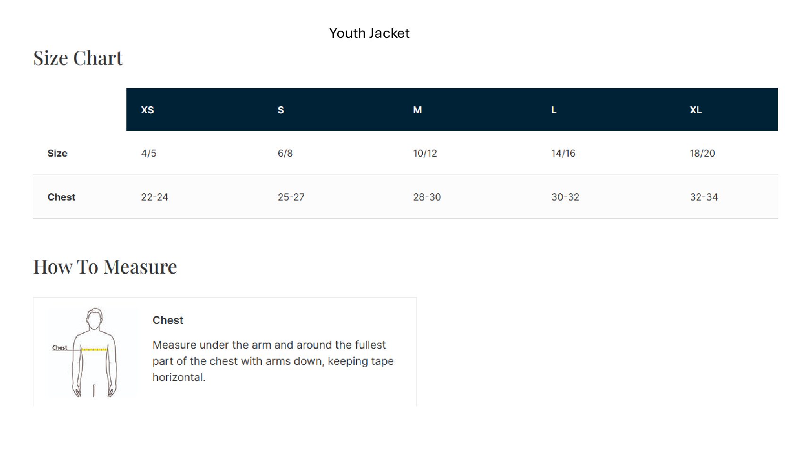Click the Chest row label in table
Image resolution: width=805 pixels, height=453 pixels.
(x=61, y=197)
